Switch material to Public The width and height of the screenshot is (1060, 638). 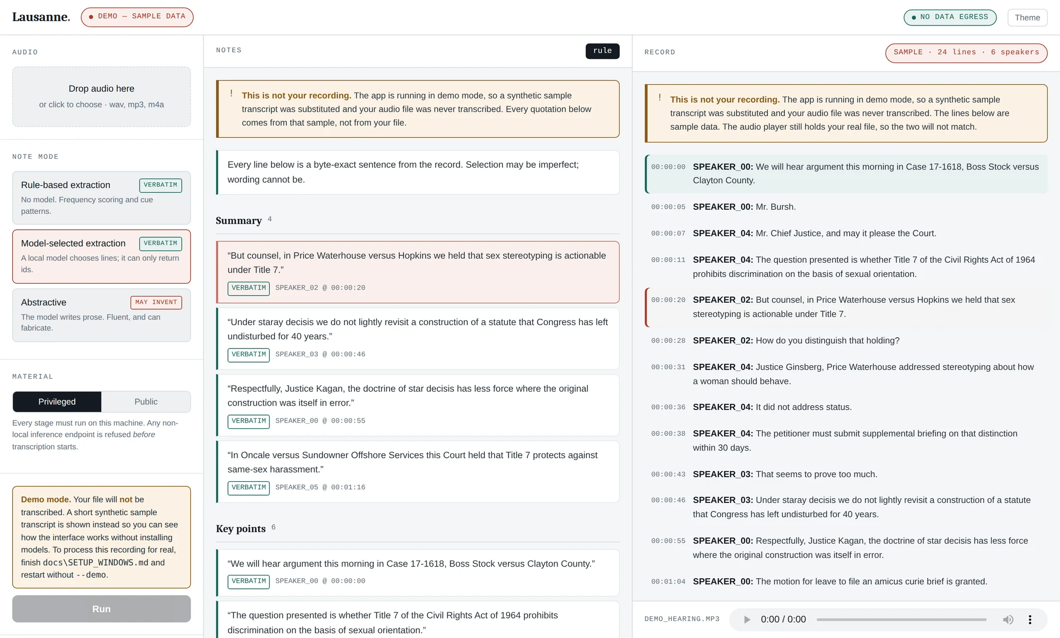click(x=146, y=402)
